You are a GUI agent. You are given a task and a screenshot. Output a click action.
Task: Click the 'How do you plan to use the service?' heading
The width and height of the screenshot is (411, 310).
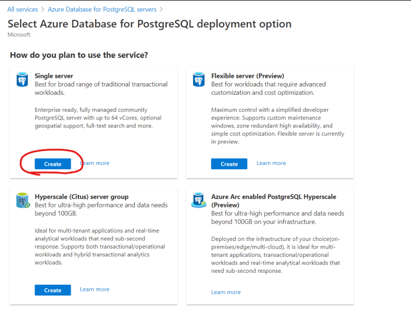79,55
